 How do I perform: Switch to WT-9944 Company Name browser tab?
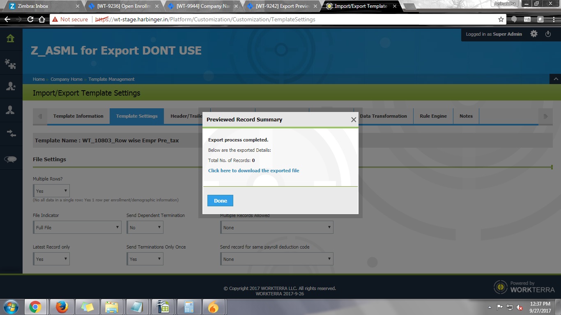point(202,6)
